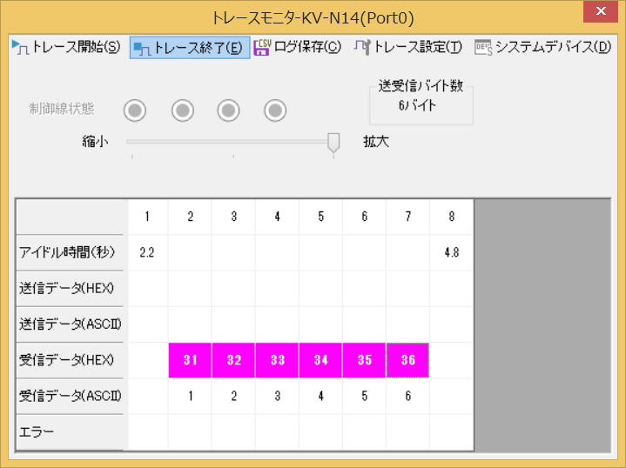Click the システムデバイス(D) DEVS icon
Screen dimensions: 626x468
click(x=483, y=48)
